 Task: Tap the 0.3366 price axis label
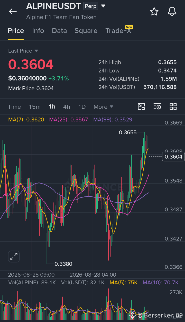point(173,267)
